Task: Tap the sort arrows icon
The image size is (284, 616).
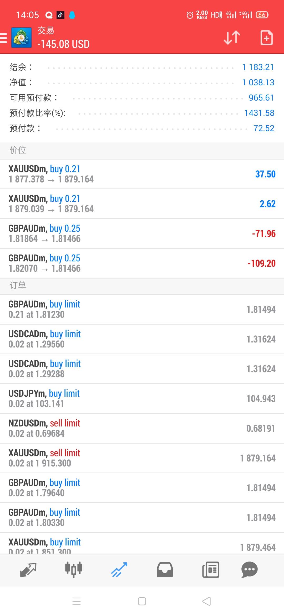Action: (232, 38)
